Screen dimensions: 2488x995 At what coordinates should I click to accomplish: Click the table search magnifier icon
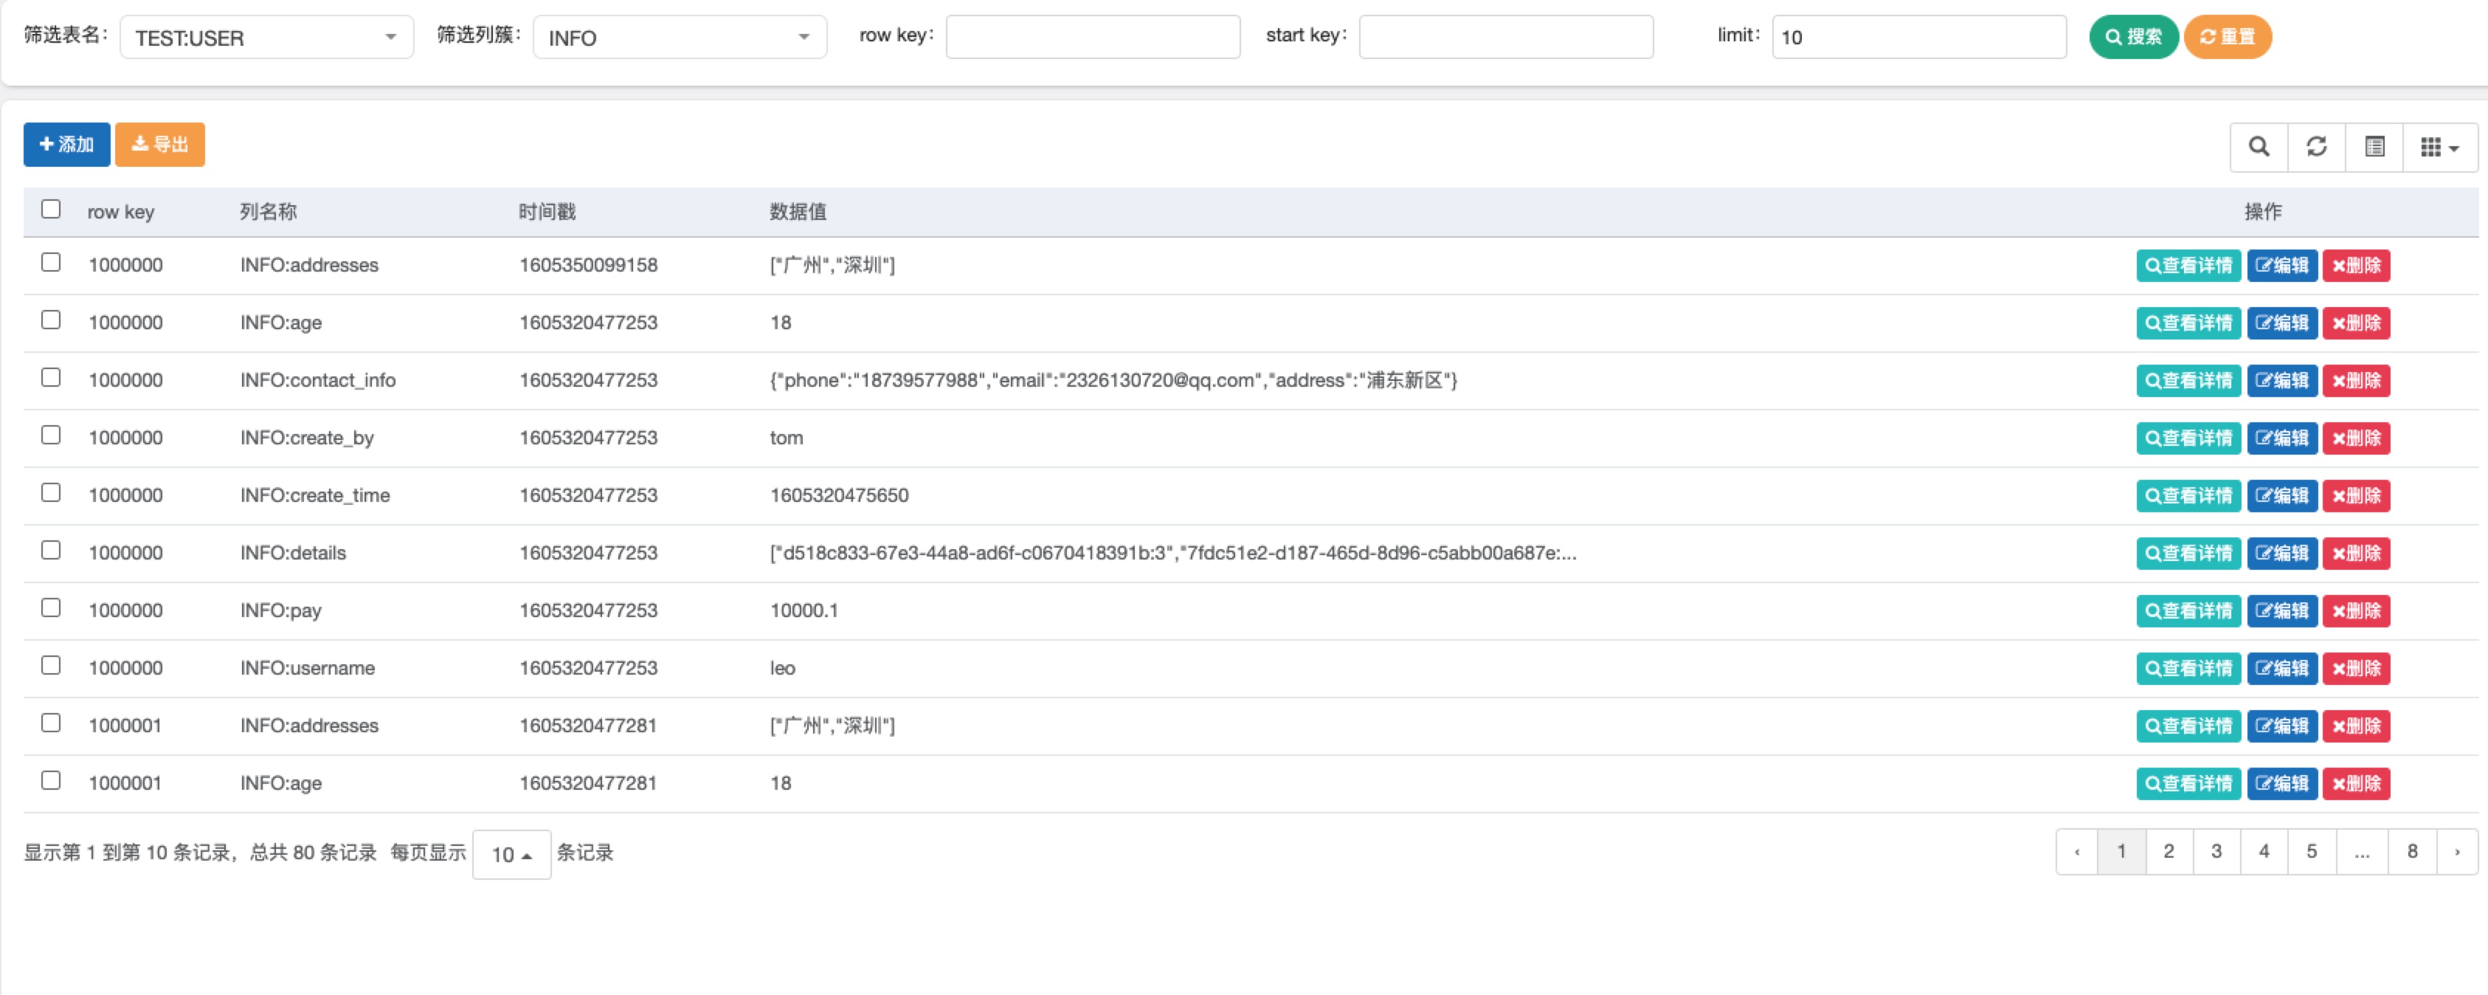click(x=2258, y=147)
